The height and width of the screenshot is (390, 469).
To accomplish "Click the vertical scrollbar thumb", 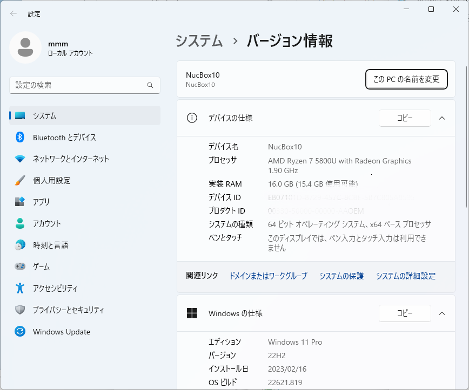I will pyautogui.click(x=466, y=136).
